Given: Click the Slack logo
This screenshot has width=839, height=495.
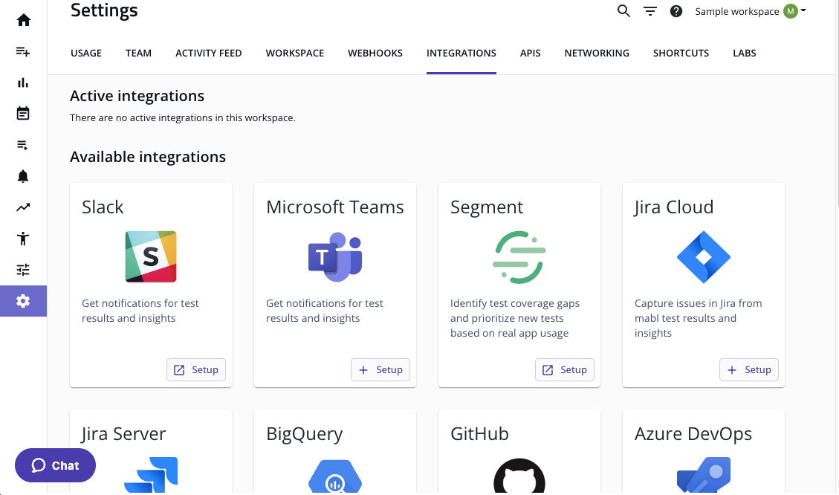Looking at the screenshot, I should point(151,257).
